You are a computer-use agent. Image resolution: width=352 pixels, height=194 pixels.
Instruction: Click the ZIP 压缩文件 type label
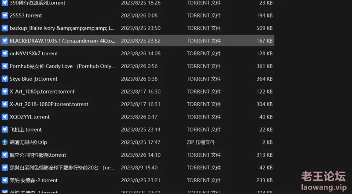point(201,143)
